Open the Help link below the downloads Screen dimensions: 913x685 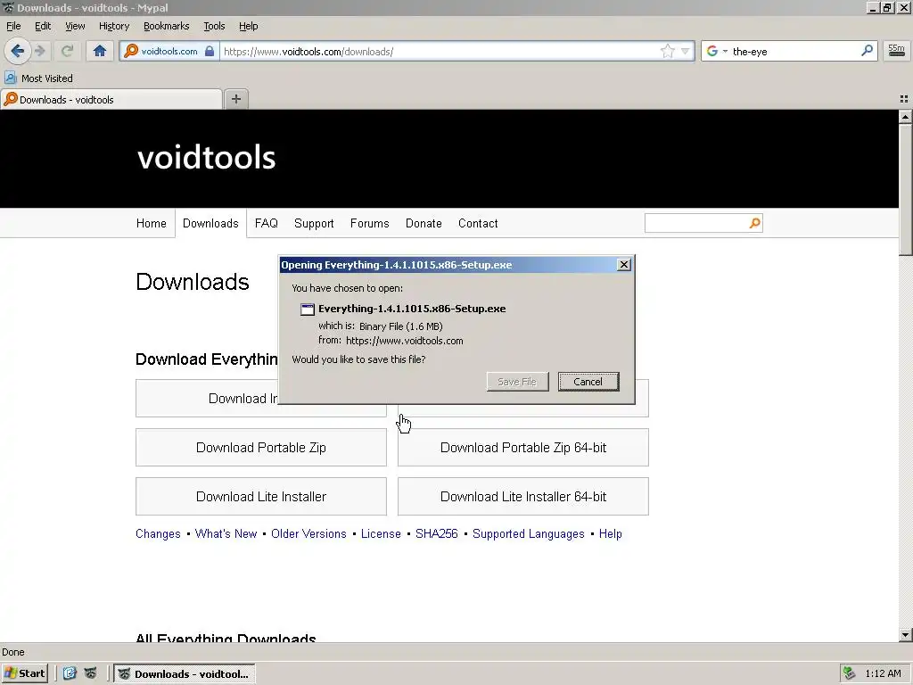pyautogui.click(x=610, y=533)
